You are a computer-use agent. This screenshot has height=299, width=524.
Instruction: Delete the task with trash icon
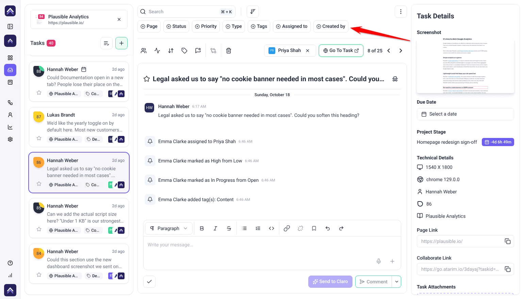coord(229,51)
